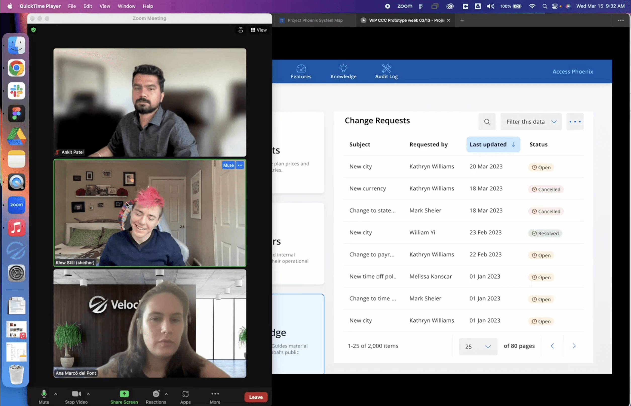Image resolution: width=631 pixels, height=406 pixels.
Task: Open Slack from the Dock
Action: pyautogui.click(x=16, y=91)
